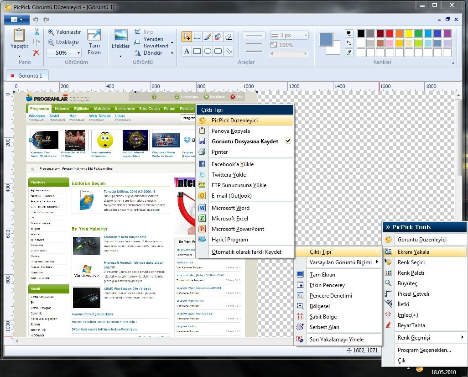This screenshot has width=468, height=377.
Task: Click the 100% opacity slider track
Action: (x=288, y=54)
